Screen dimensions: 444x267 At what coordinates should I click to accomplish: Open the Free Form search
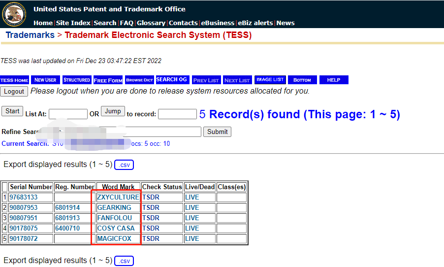[108, 80]
